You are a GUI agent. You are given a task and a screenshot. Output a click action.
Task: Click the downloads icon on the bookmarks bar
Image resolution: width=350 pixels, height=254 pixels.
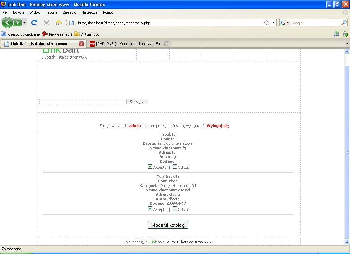pyautogui.click(x=336, y=34)
